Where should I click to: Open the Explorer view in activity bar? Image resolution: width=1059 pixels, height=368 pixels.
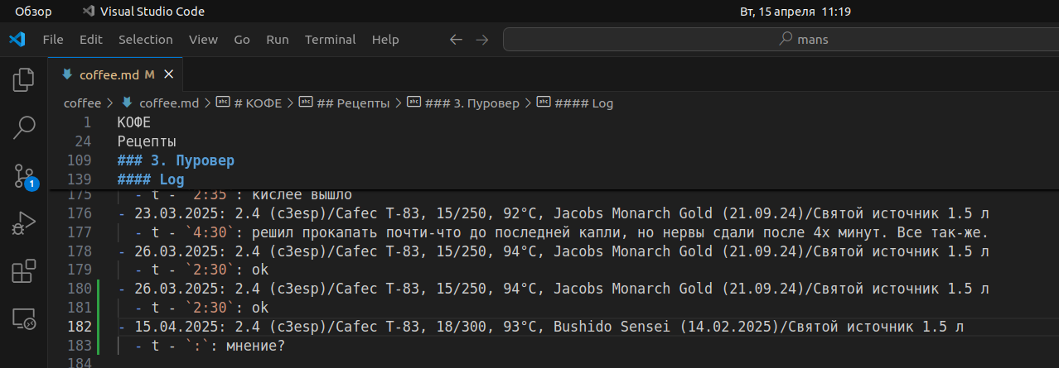pos(24,80)
